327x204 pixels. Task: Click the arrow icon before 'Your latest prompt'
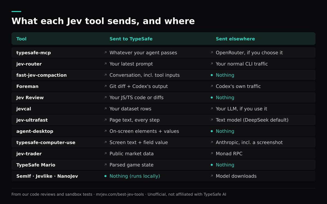(105, 64)
